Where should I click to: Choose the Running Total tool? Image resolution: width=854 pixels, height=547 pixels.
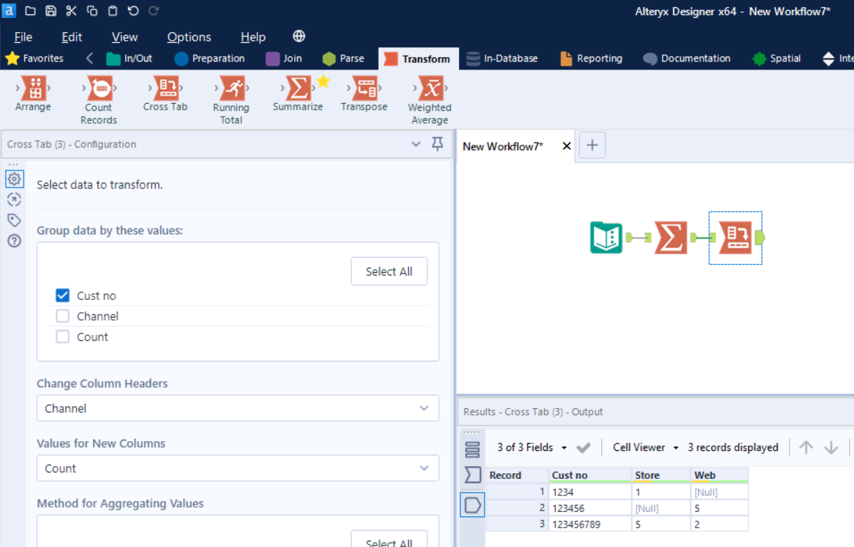[231, 93]
